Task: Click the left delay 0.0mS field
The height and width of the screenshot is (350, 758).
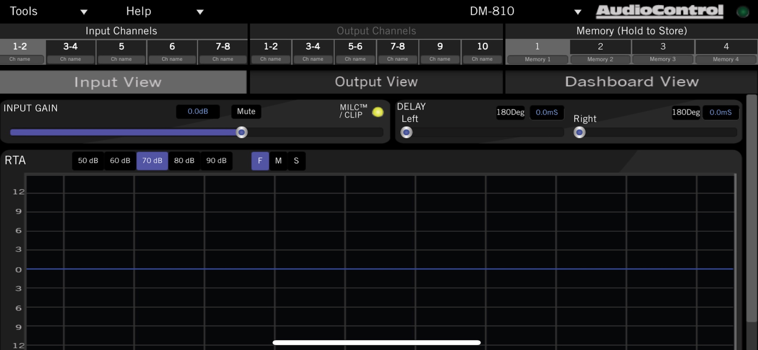Action: 547,112
